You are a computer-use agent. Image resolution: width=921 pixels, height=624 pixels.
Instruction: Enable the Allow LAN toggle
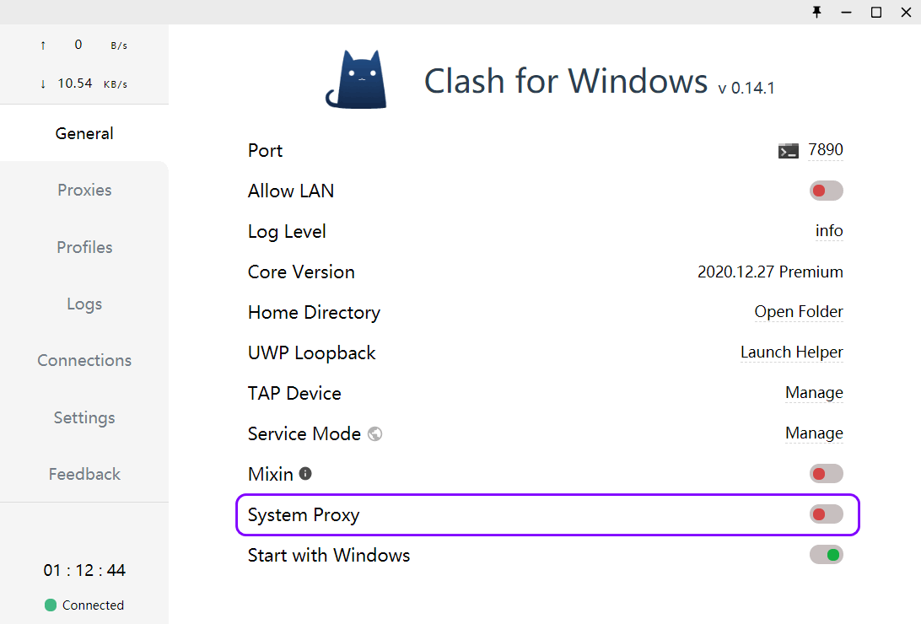pos(826,191)
